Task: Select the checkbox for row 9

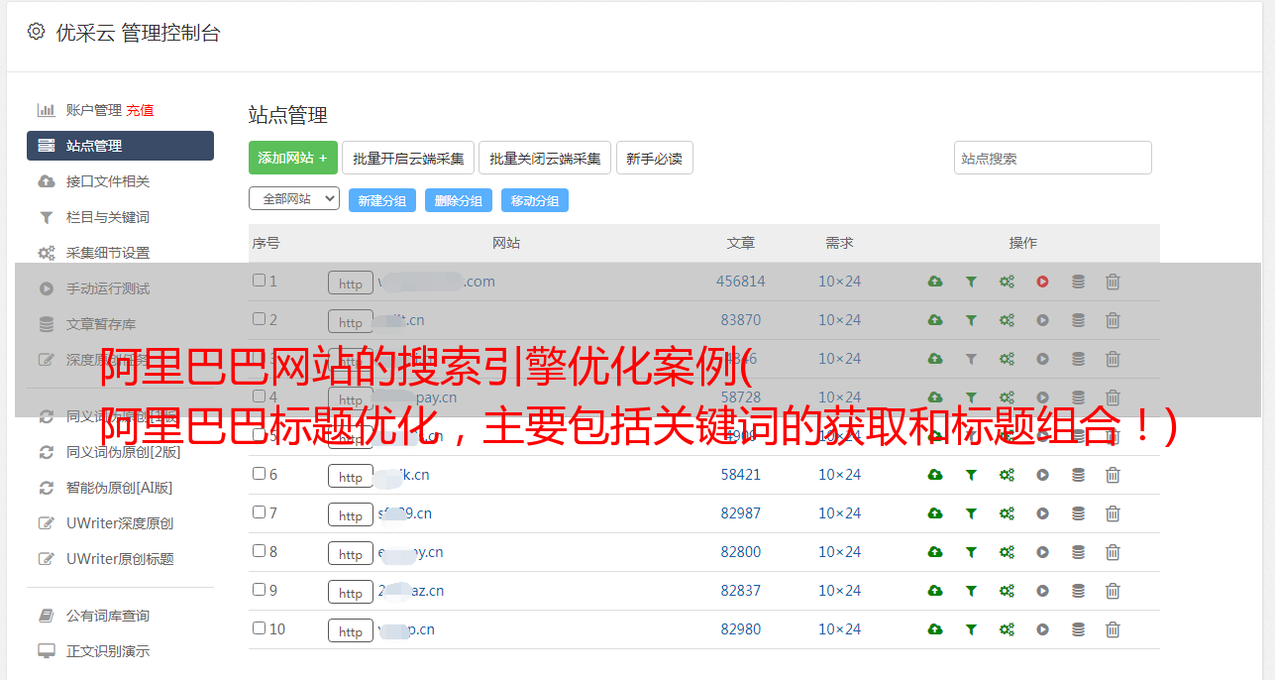Action: pos(259,590)
